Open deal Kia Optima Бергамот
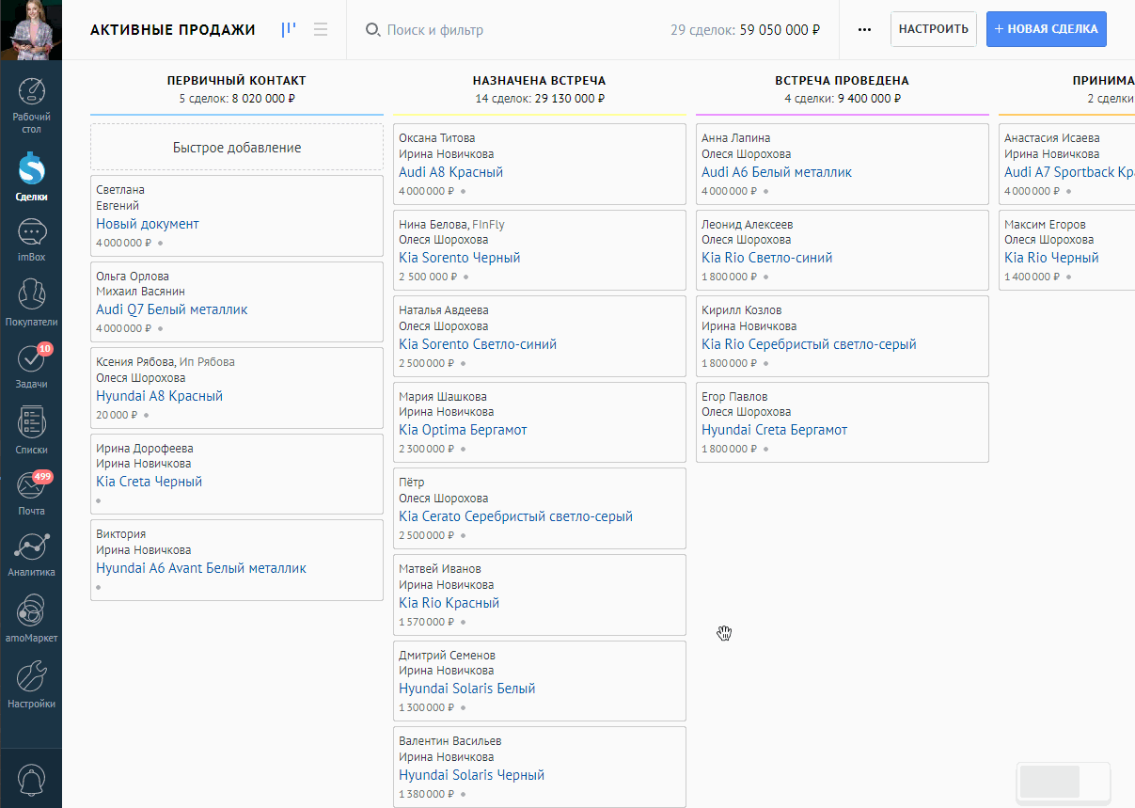1135x808 pixels. pyautogui.click(x=463, y=430)
